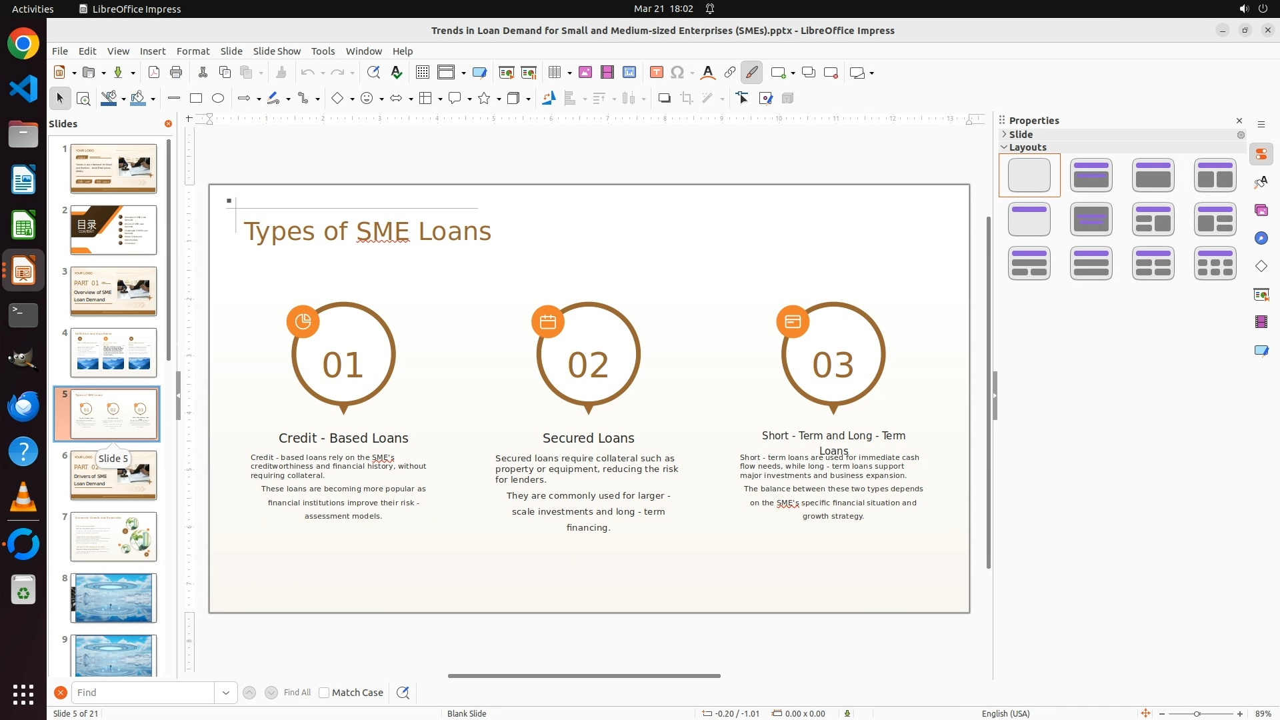Select slide 7 thumbnail in Slides panel
The image size is (1280, 720).
coord(113,537)
